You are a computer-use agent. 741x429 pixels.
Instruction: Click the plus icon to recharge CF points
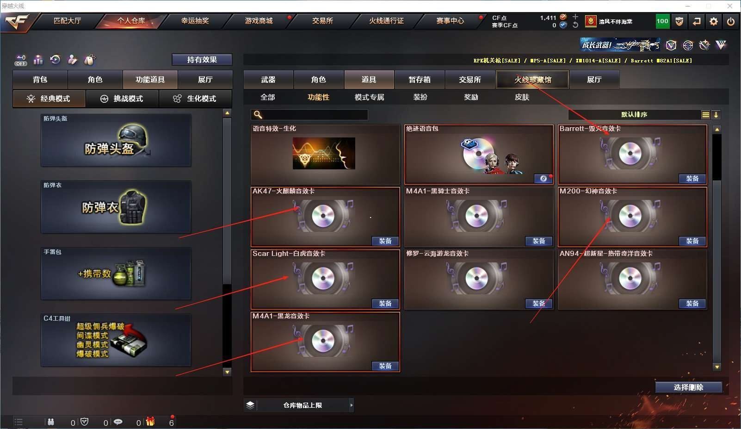[575, 17]
